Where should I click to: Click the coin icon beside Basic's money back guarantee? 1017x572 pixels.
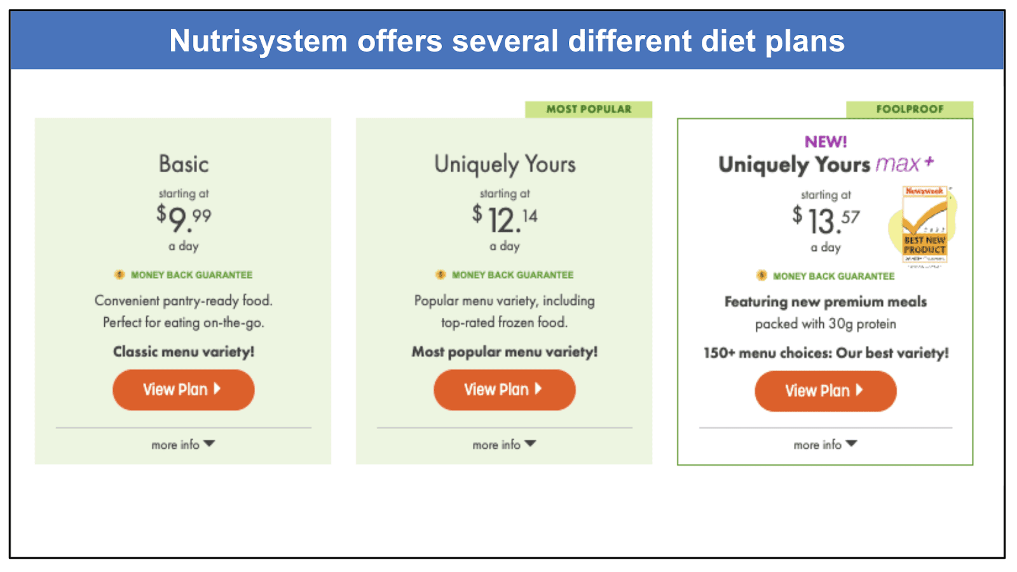pyautogui.click(x=119, y=275)
